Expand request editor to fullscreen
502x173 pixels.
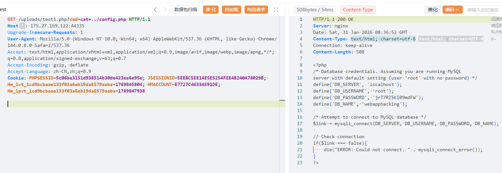pyautogui.click(x=276, y=10)
